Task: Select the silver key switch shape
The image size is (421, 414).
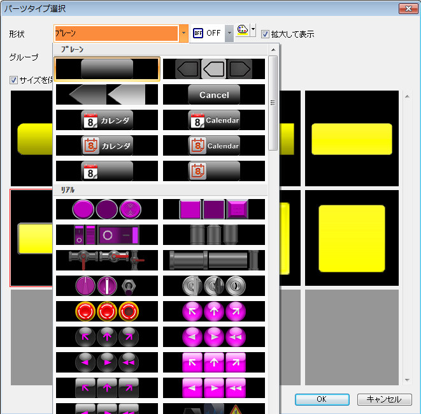Action: coord(214,286)
